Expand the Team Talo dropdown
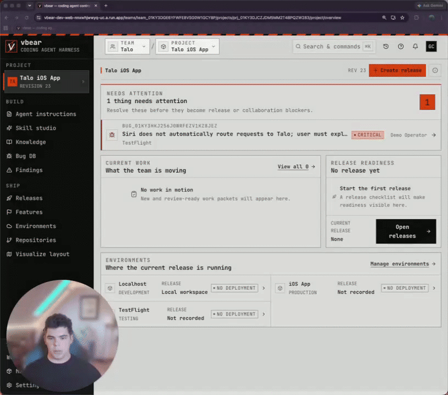The height and width of the screenshot is (395, 448). [x=127, y=46]
